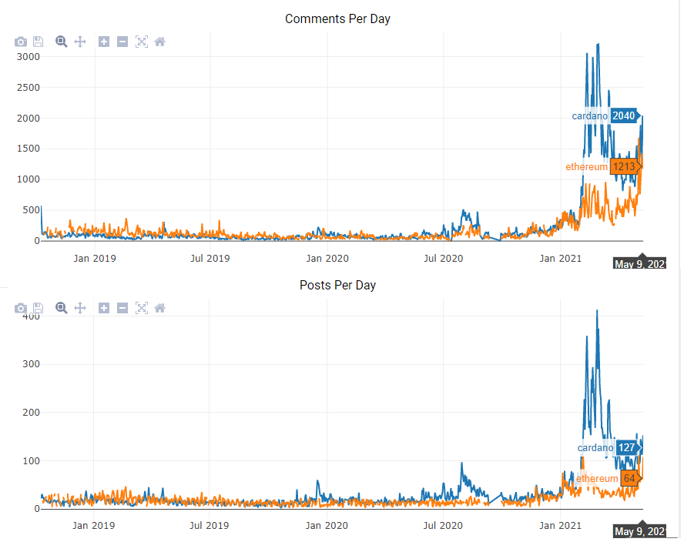Click Jan 2020 tick on Posts chart axis
Image resolution: width=684 pixels, height=542 pixels.
(327, 525)
